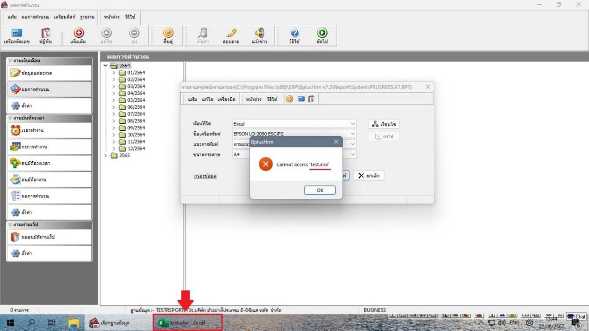Expand the 2565 year folder
The height and width of the screenshot is (331, 589).
click(106, 156)
